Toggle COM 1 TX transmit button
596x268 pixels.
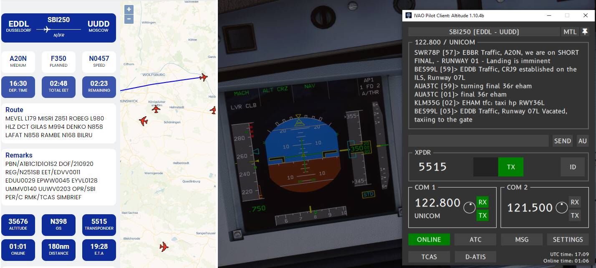point(482,215)
